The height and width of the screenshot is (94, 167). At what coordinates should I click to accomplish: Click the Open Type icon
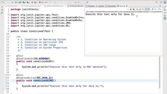[x=39, y=2]
